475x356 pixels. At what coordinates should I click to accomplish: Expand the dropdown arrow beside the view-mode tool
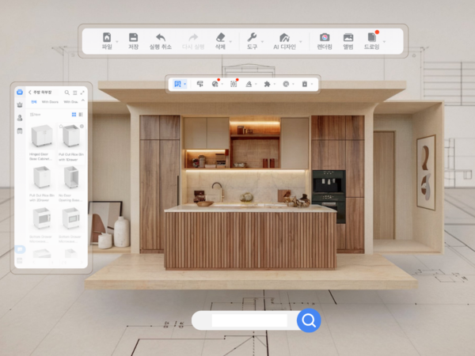pos(185,84)
